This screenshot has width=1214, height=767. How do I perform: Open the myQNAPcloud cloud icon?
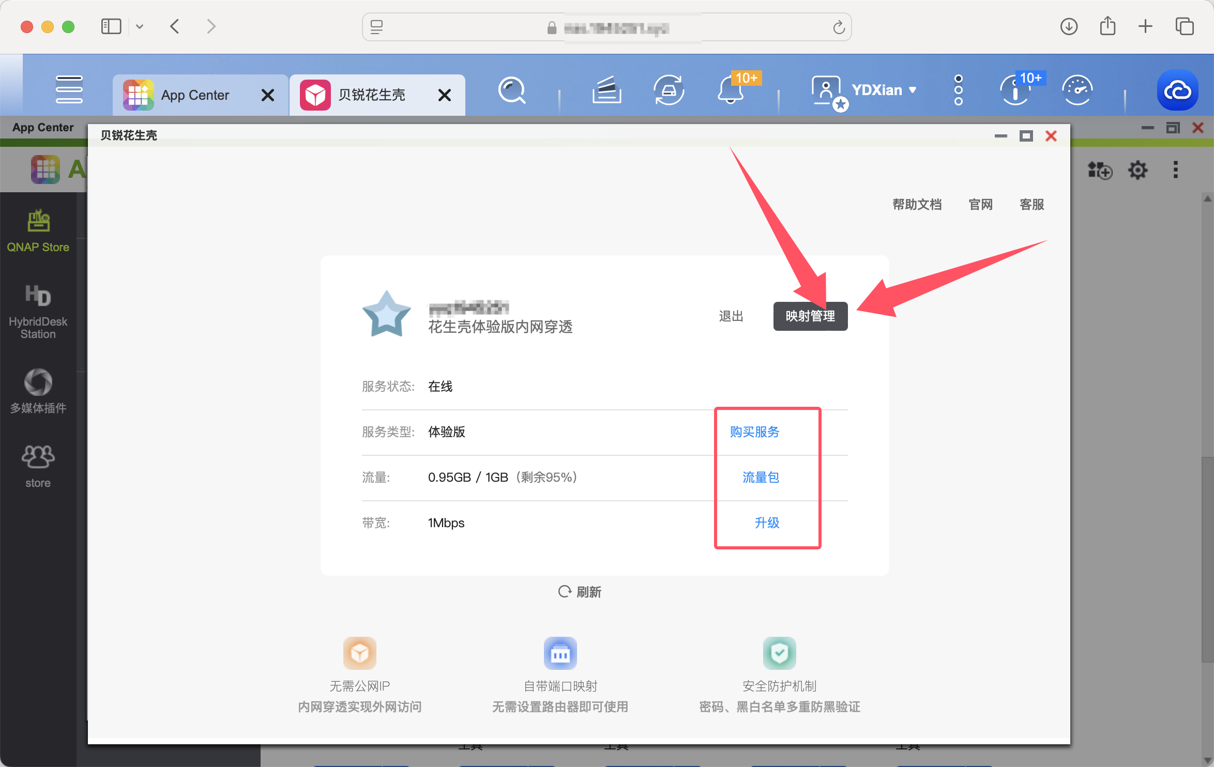point(1177,90)
